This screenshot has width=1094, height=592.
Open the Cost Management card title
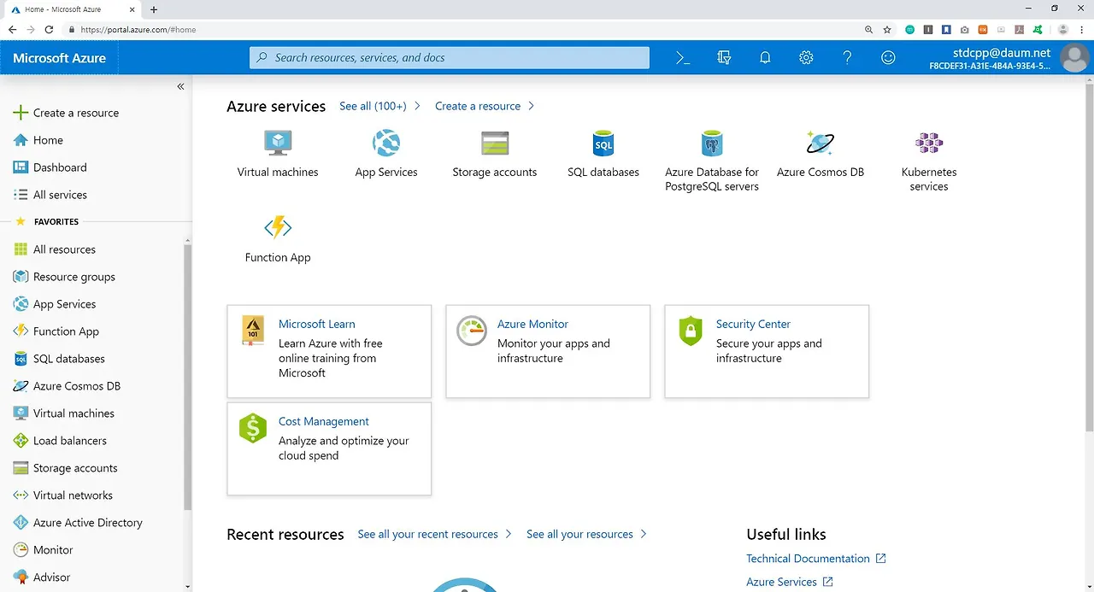[324, 421]
